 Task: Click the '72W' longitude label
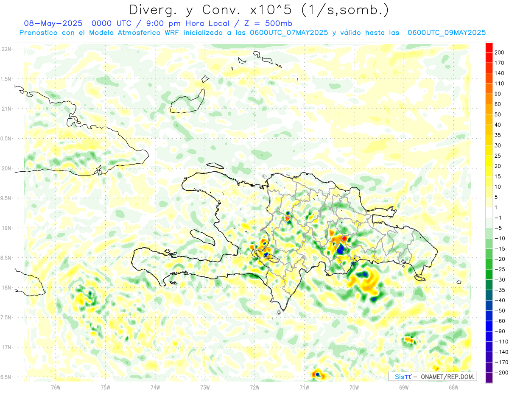pyautogui.click(x=255, y=387)
